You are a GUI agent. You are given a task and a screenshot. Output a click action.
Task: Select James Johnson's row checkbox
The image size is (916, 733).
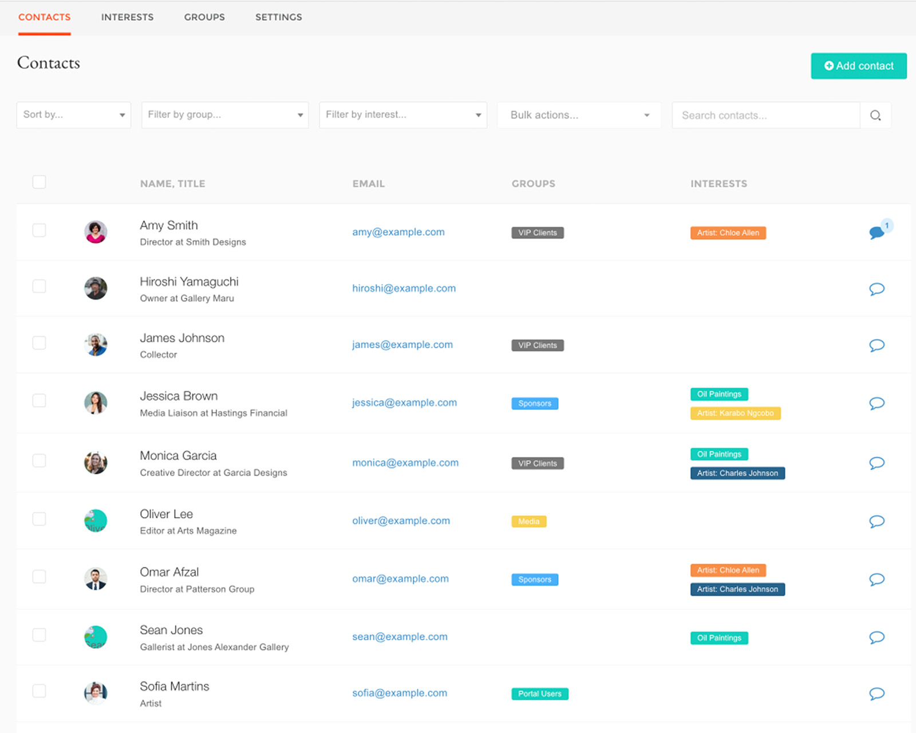pyautogui.click(x=39, y=343)
